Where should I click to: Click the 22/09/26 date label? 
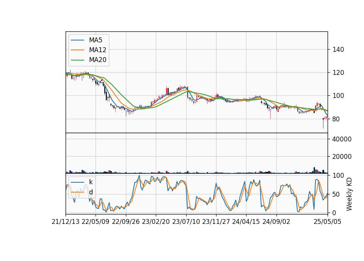(126, 222)
